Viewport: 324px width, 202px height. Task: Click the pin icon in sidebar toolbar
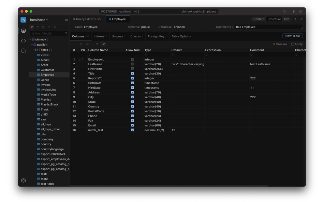(38, 27)
